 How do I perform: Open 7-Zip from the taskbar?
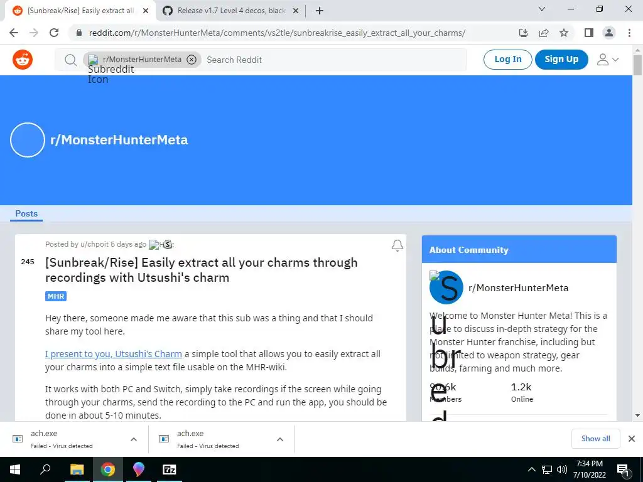coord(170,469)
